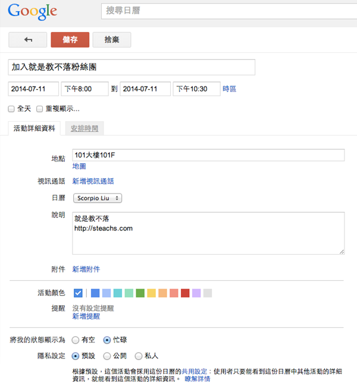Set privacy to 私人
Screen dimensions: 357x386
[139, 356]
